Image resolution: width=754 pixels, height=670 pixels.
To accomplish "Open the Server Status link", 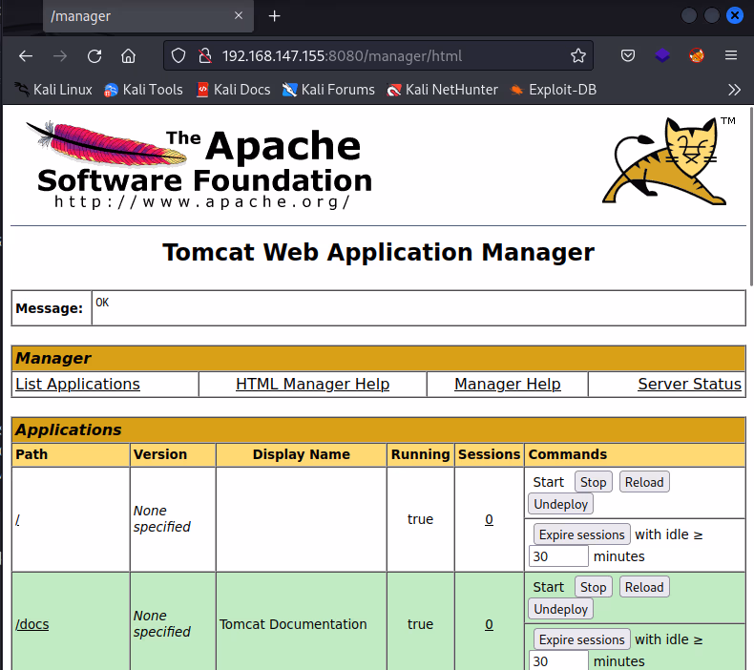I will coord(689,384).
